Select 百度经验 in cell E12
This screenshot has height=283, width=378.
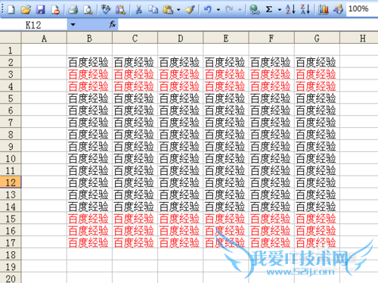226,182
